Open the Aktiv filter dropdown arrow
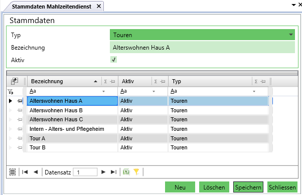 tap(154, 91)
